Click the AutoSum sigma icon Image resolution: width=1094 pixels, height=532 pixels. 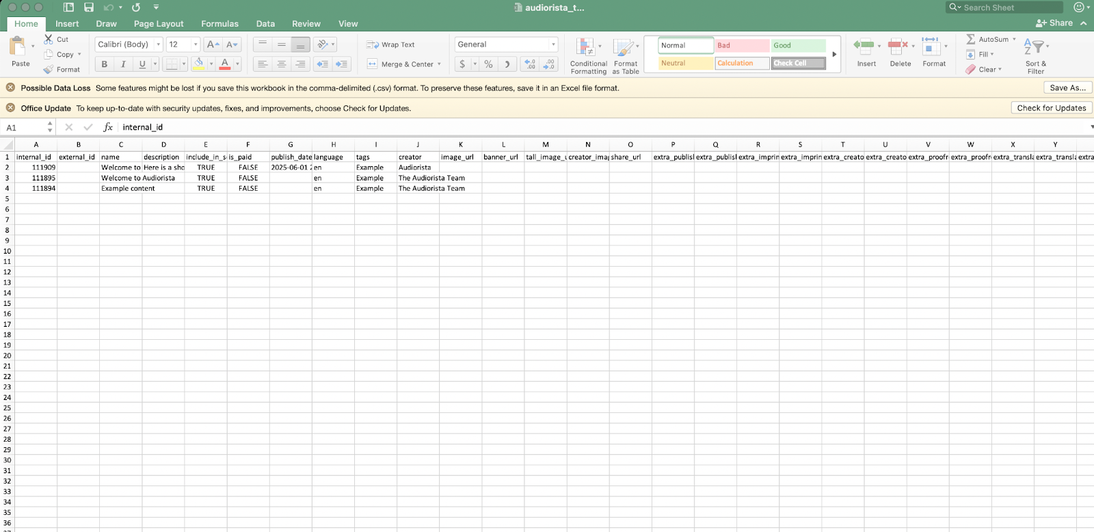coord(971,39)
